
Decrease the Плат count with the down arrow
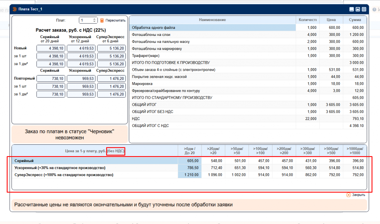coord(94,22)
